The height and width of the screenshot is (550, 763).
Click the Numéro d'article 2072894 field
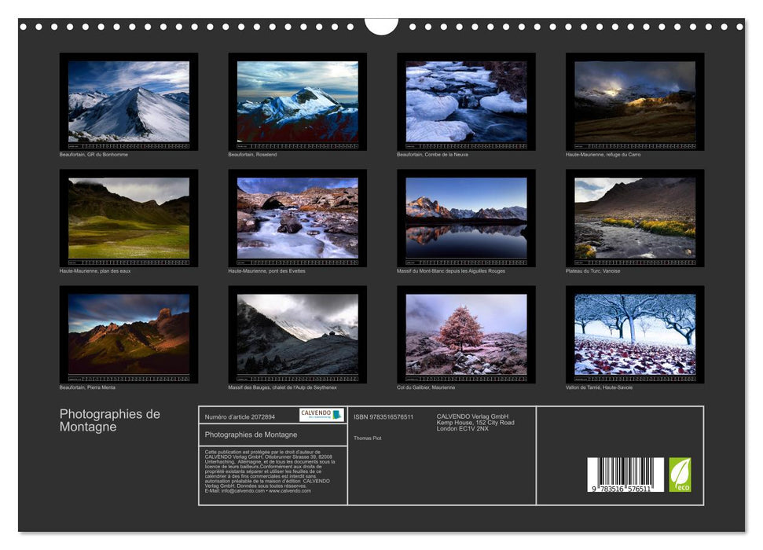240,416
